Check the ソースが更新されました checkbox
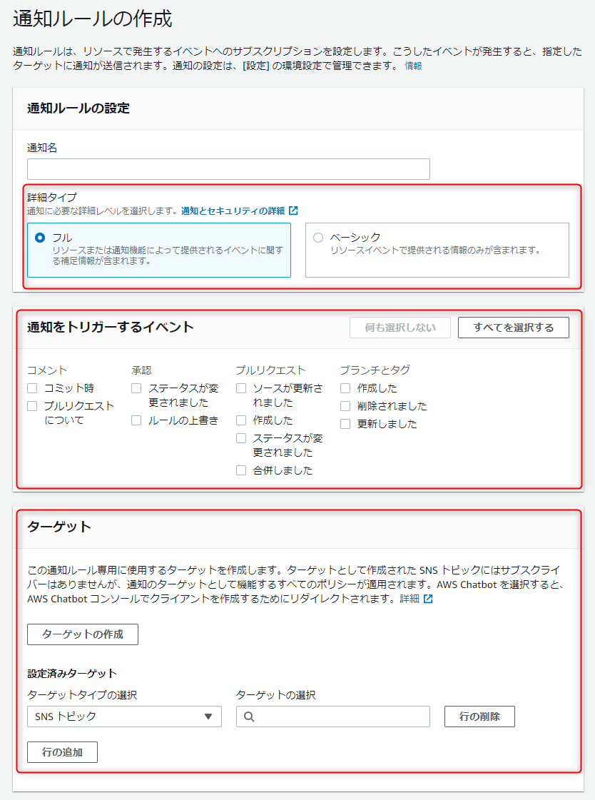Image resolution: width=595 pixels, height=800 pixels. click(x=241, y=388)
